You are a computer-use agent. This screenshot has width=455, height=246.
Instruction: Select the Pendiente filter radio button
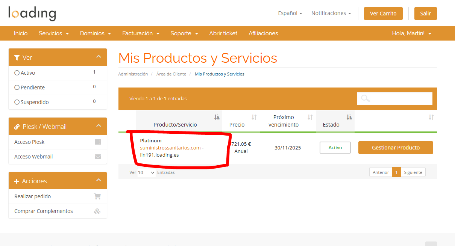coord(17,88)
